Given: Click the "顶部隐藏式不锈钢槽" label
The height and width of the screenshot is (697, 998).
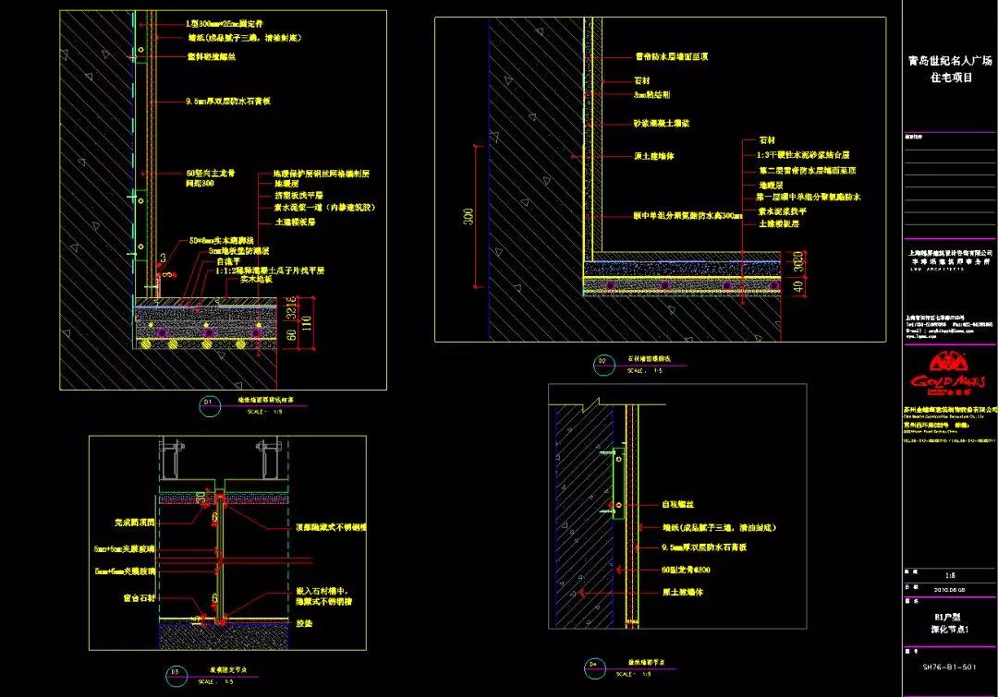Looking at the screenshot, I should (331, 527).
